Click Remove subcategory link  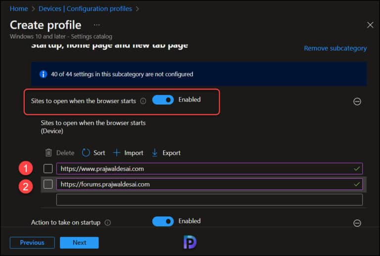(x=335, y=48)
